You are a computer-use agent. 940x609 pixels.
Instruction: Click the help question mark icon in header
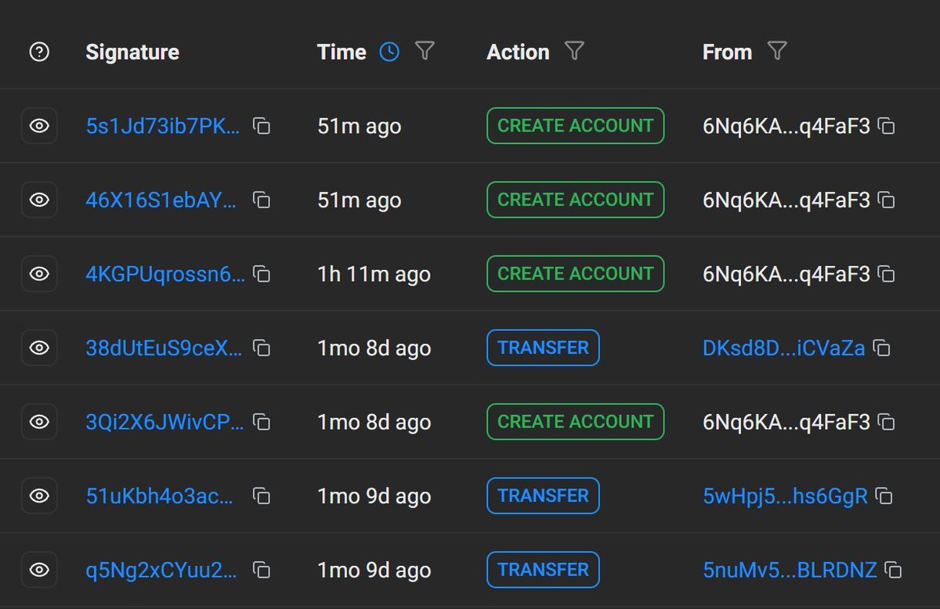pos(38,52)
